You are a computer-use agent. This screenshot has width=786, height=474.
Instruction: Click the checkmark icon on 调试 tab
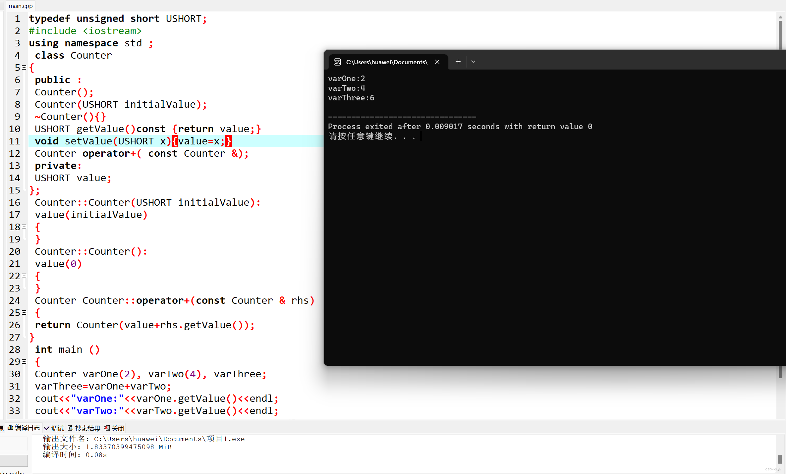[x=47, y=428]
